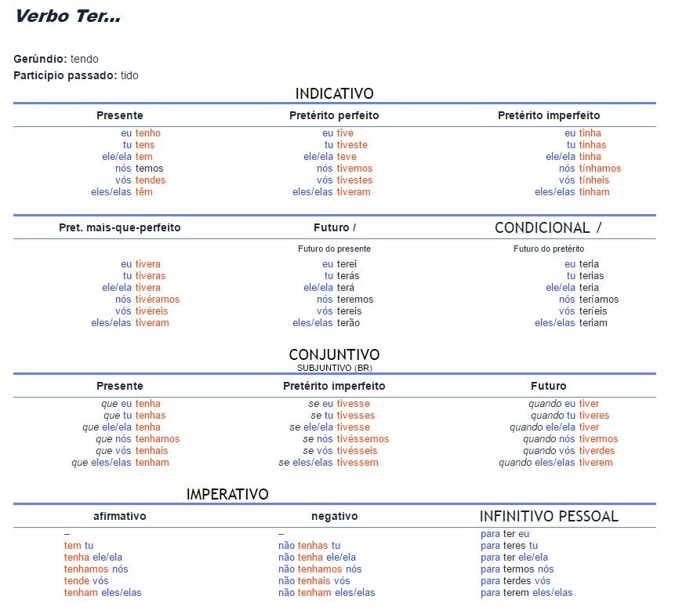Click the verb form "terão"
The height and width of the screenshot is (614, 675).
(348, 323)
